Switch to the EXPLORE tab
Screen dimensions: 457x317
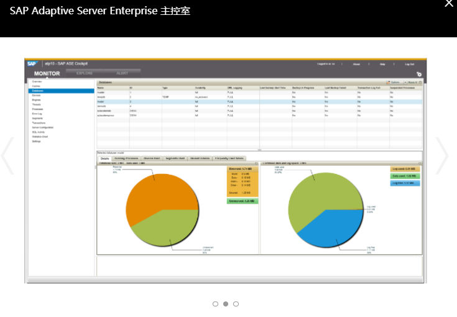[x=85, y=73]
